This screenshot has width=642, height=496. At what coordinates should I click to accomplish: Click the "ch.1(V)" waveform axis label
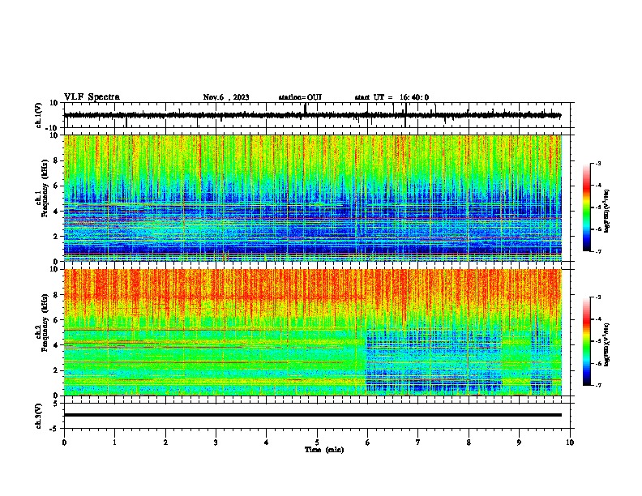pos(39,115)
